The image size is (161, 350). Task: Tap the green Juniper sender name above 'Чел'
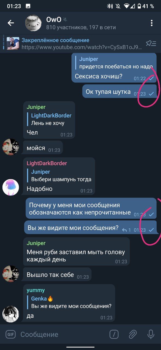(36, 107)
